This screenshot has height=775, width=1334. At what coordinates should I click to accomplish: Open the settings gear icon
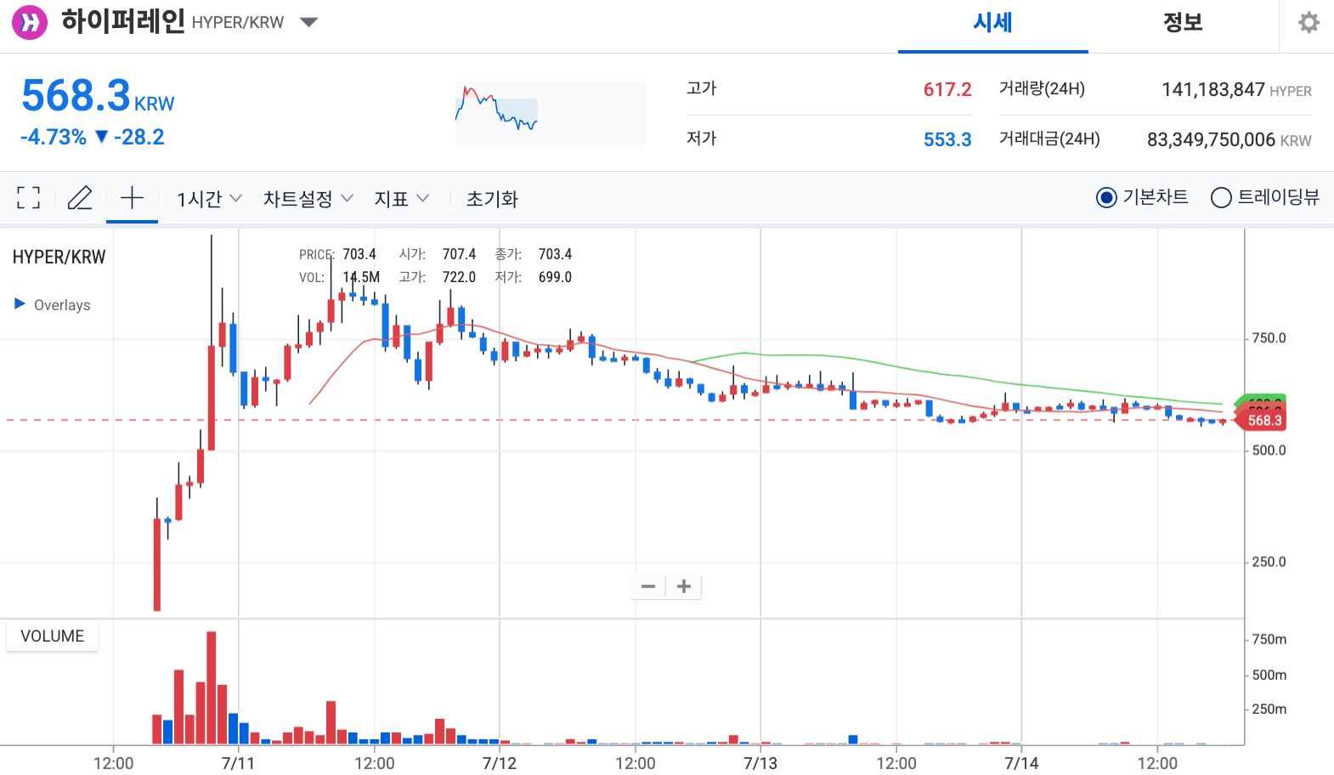tap(1309, 23)
